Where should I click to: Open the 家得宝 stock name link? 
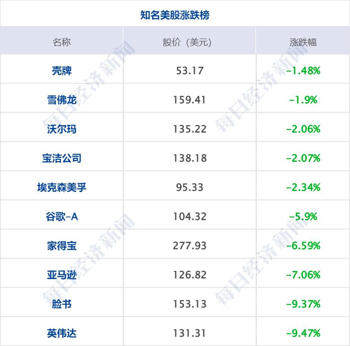[61, 245]
